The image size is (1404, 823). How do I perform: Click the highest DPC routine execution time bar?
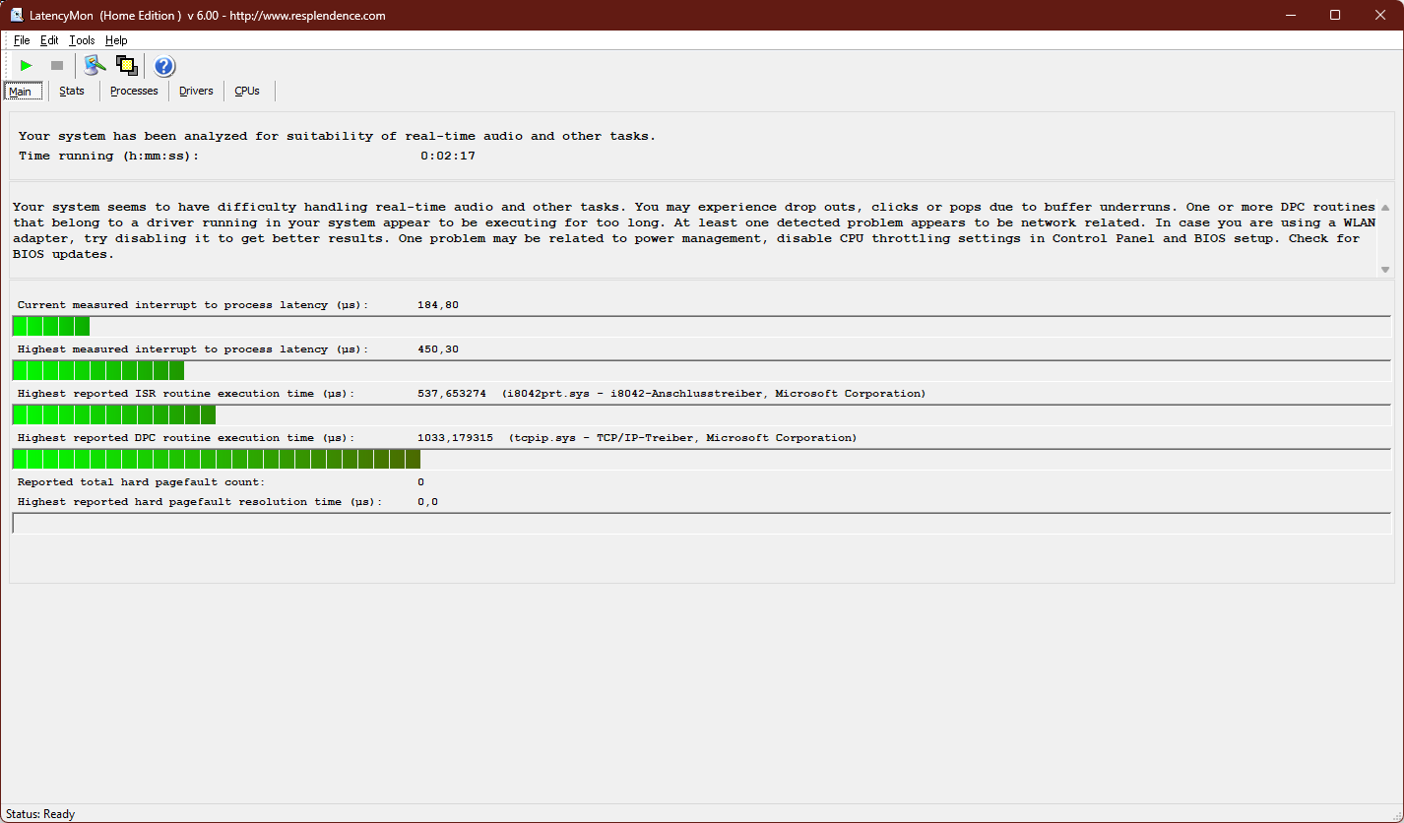point(702,459)
